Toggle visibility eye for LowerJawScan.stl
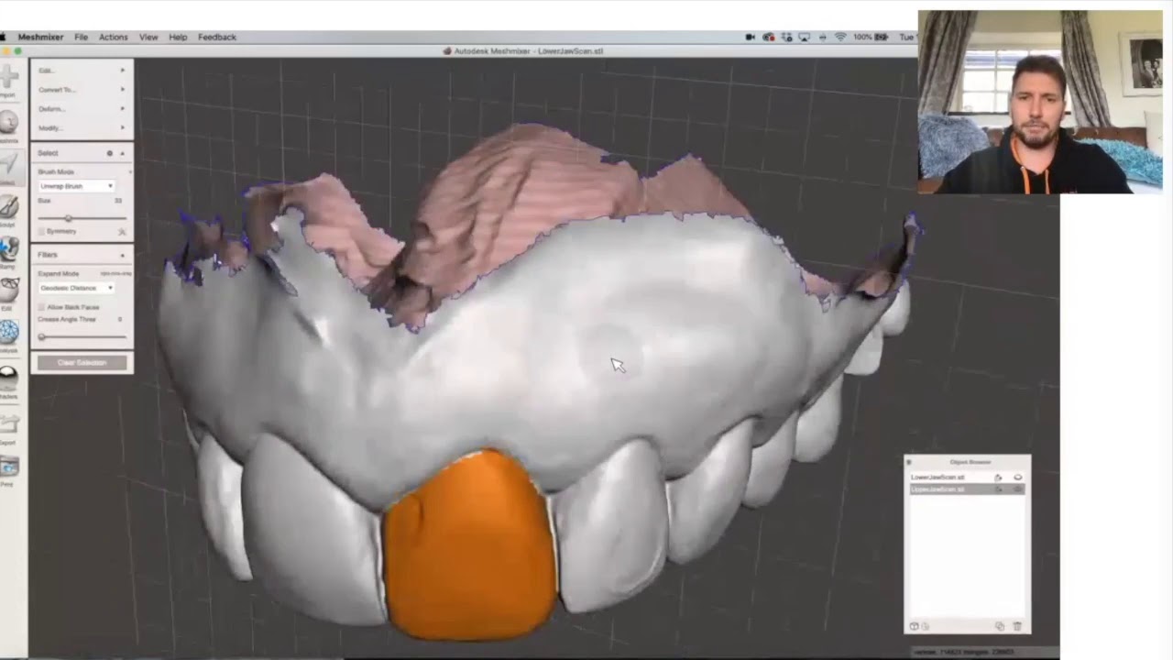 click(x=1017, y=478)
